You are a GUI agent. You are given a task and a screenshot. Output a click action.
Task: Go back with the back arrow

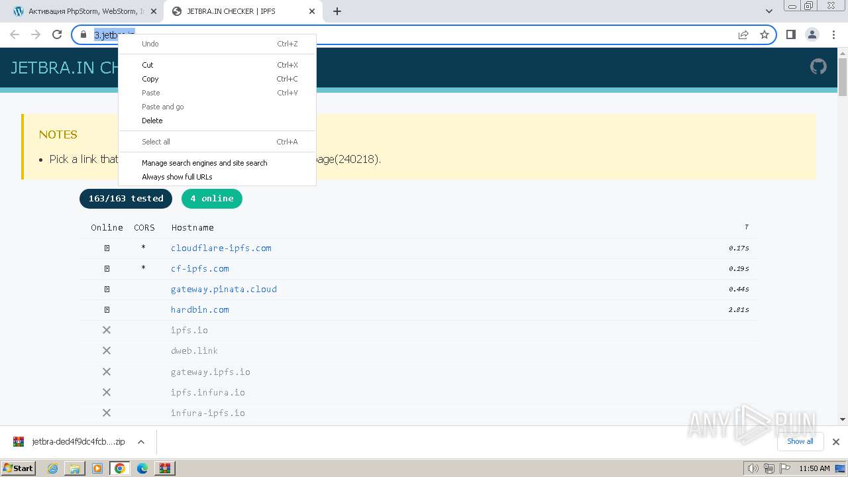(x=15, y=34)
